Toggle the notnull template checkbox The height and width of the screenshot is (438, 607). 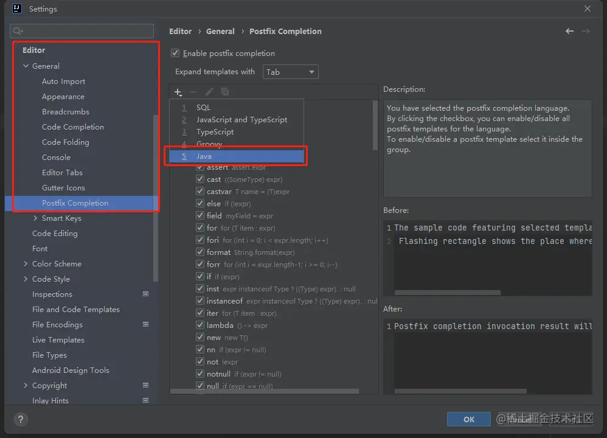coord(200,374)
